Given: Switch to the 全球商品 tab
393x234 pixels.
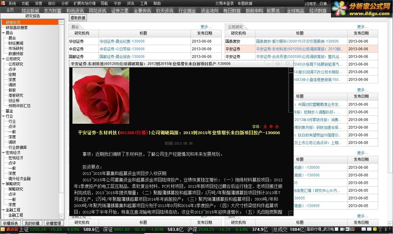Looking at the screenshot, I should (295, 10).
